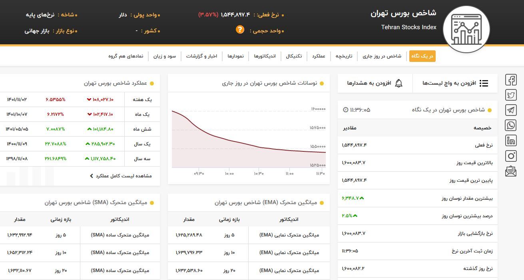This screenshot has height=280, width=524.
Task: Open 'اخبار و گزارشات' tab
Action: pos(201,56)
